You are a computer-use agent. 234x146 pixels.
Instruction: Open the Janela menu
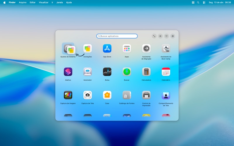point(60,2)
